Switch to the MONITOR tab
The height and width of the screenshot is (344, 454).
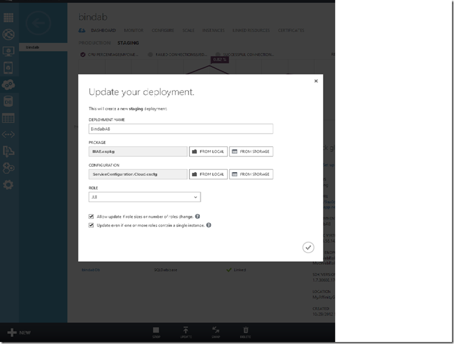134,31
